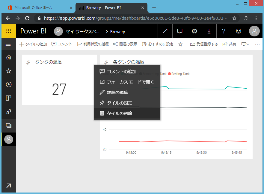Open a new browser tab
This screenshot has width=264, height=194.
pos(154,8)
